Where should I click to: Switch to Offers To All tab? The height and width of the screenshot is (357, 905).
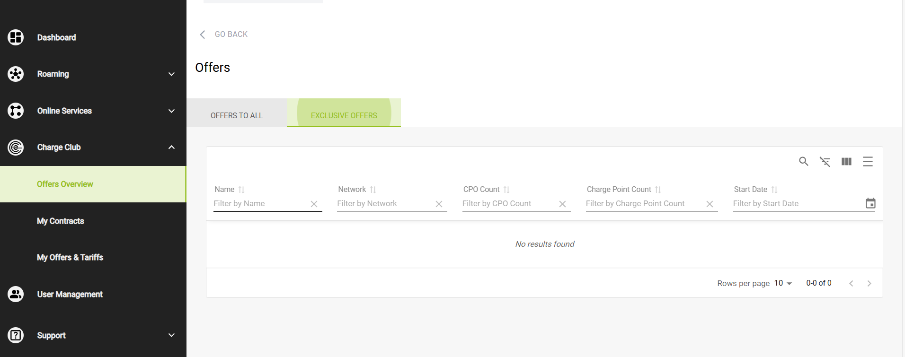(x=237, y=113)
